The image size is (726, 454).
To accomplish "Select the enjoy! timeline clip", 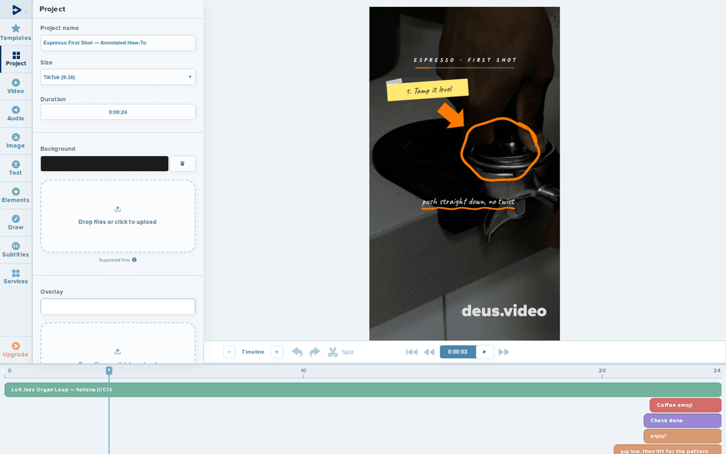I will 682,436.
